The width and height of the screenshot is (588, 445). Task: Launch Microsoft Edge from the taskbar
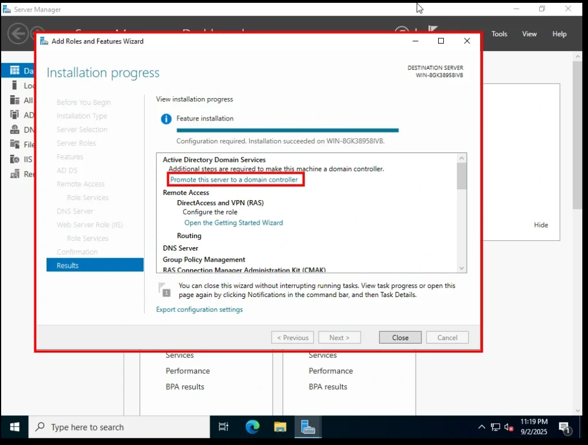(x=252, y=427)
